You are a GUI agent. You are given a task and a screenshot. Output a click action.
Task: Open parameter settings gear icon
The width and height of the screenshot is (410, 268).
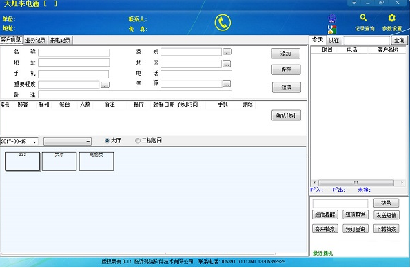(391, 18)
